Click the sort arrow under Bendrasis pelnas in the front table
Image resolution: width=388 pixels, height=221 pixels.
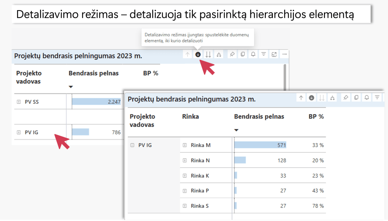236,130
